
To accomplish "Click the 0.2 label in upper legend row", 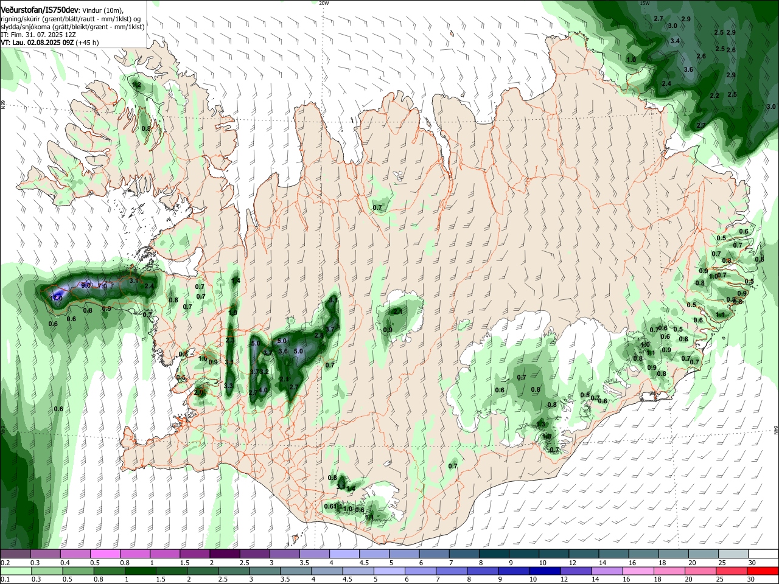I will pyautogui.click(x=5, y=563).
